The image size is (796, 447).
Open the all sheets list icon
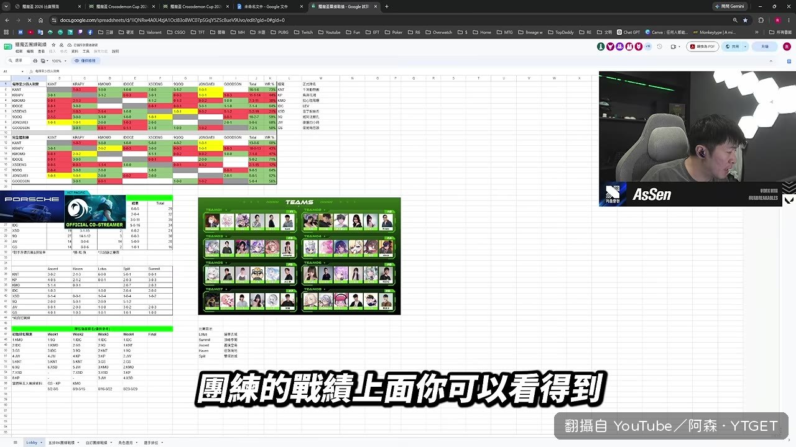(15, 443)
